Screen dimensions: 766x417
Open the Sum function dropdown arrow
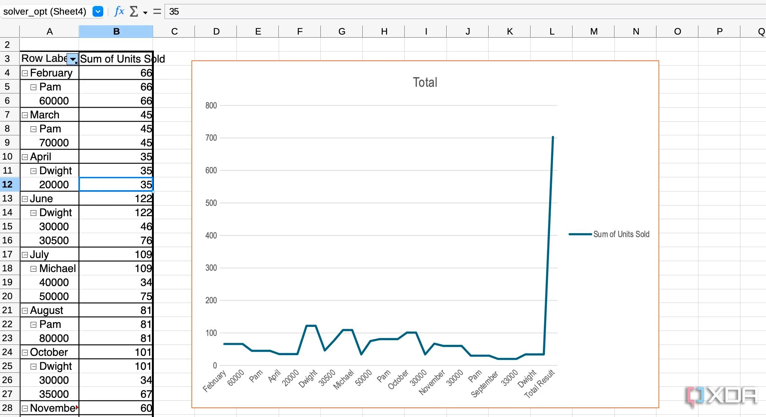pos(145,13)
